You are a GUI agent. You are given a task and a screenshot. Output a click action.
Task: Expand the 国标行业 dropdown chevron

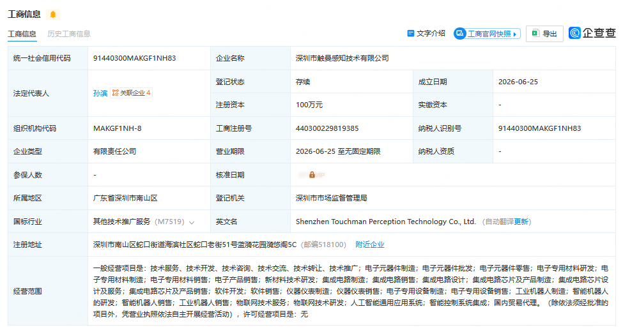(x=192, y=222)
